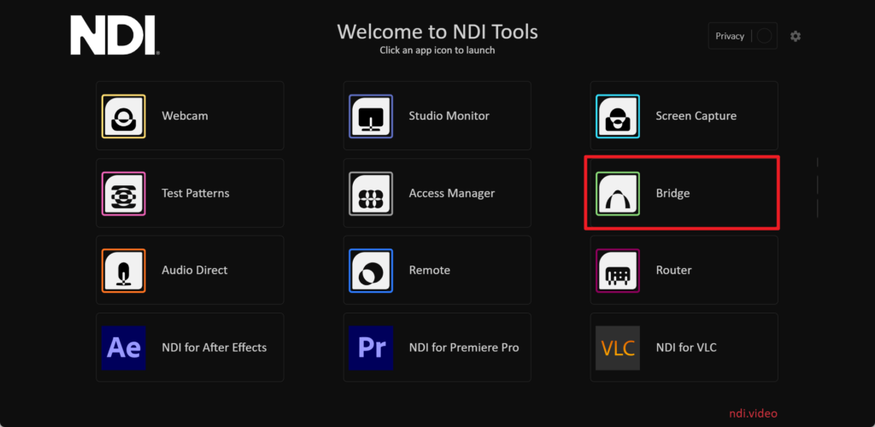Open the After Effects Ae icon
The width and height of the screenshot is (875, 427).
(x=124, y=348)
